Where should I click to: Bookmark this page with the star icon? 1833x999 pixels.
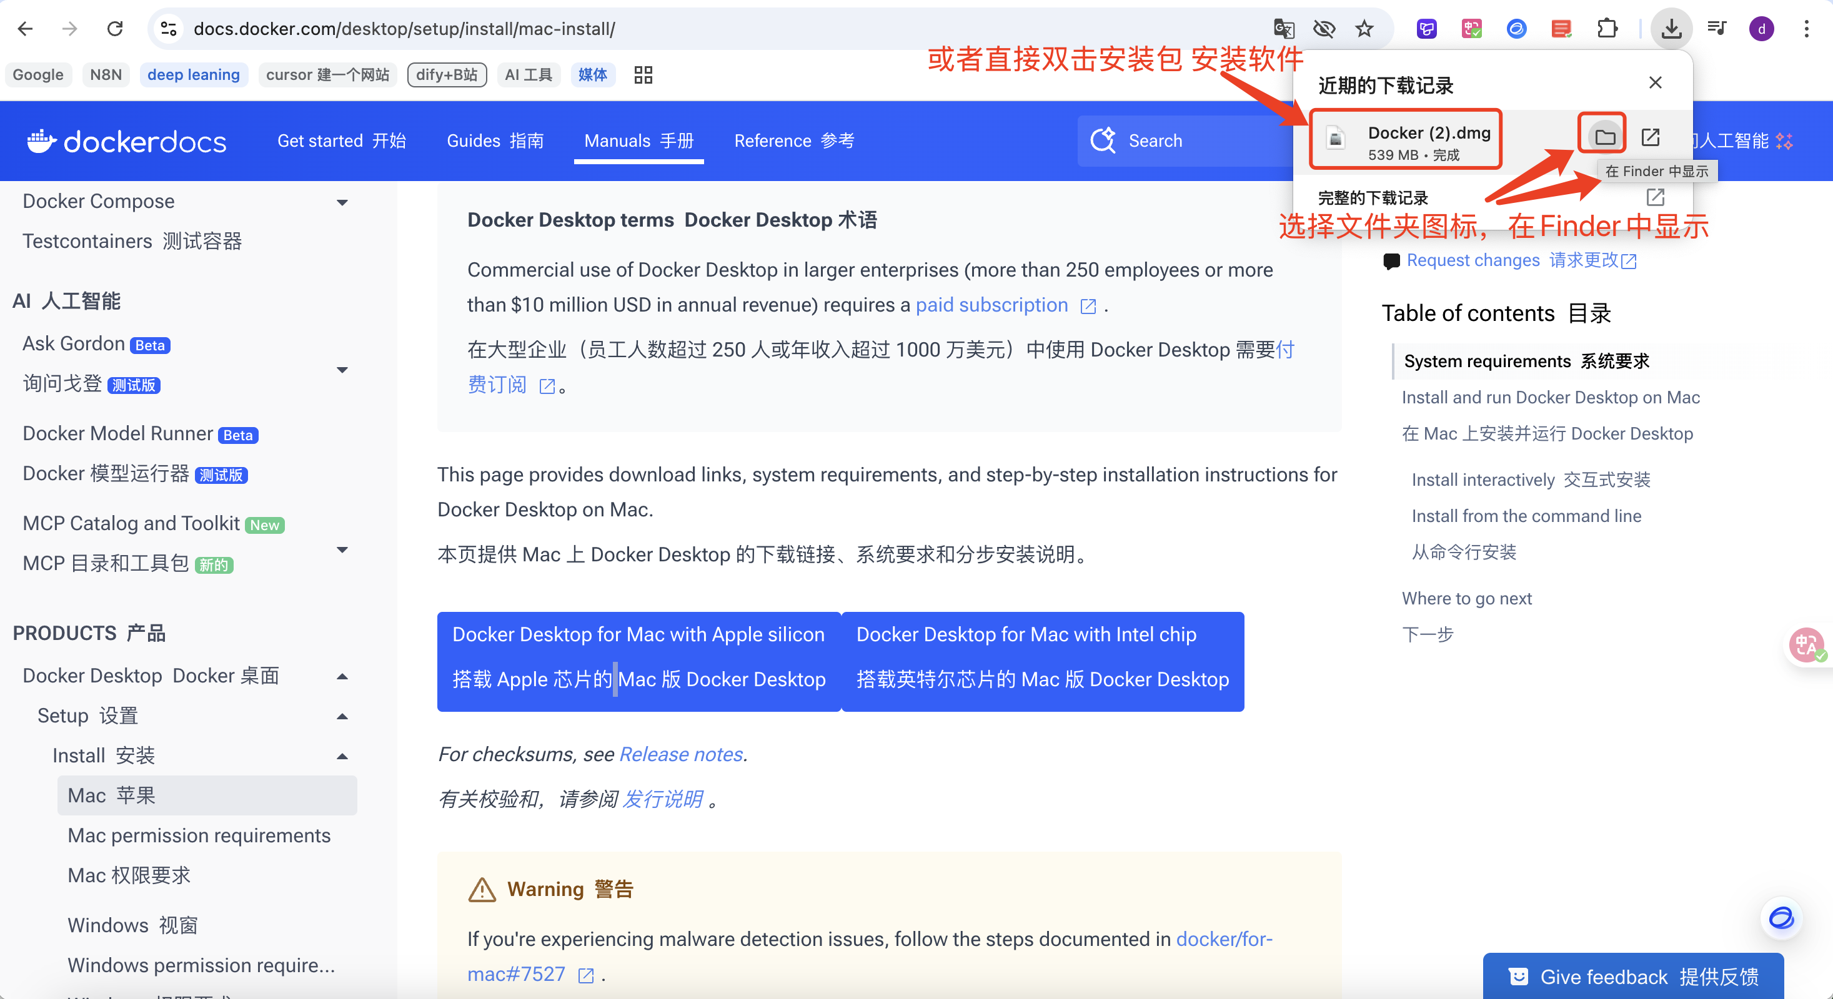(1364, 29)
